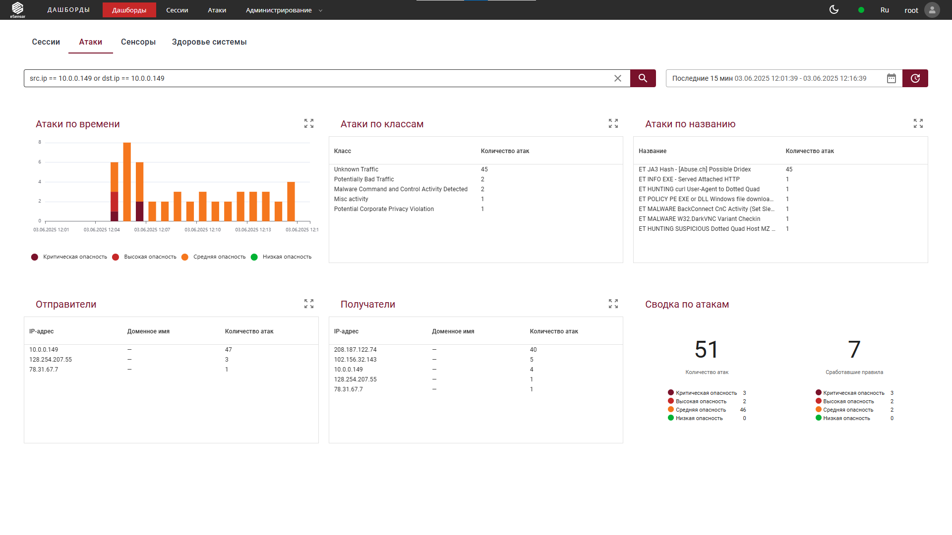Toggle dark mode moon icon
The image size is (952, 535).
click(834, 10)
